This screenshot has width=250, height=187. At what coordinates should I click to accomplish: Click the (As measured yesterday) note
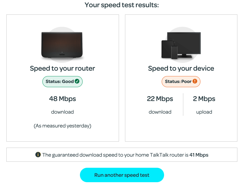click(x=62, y=126)
